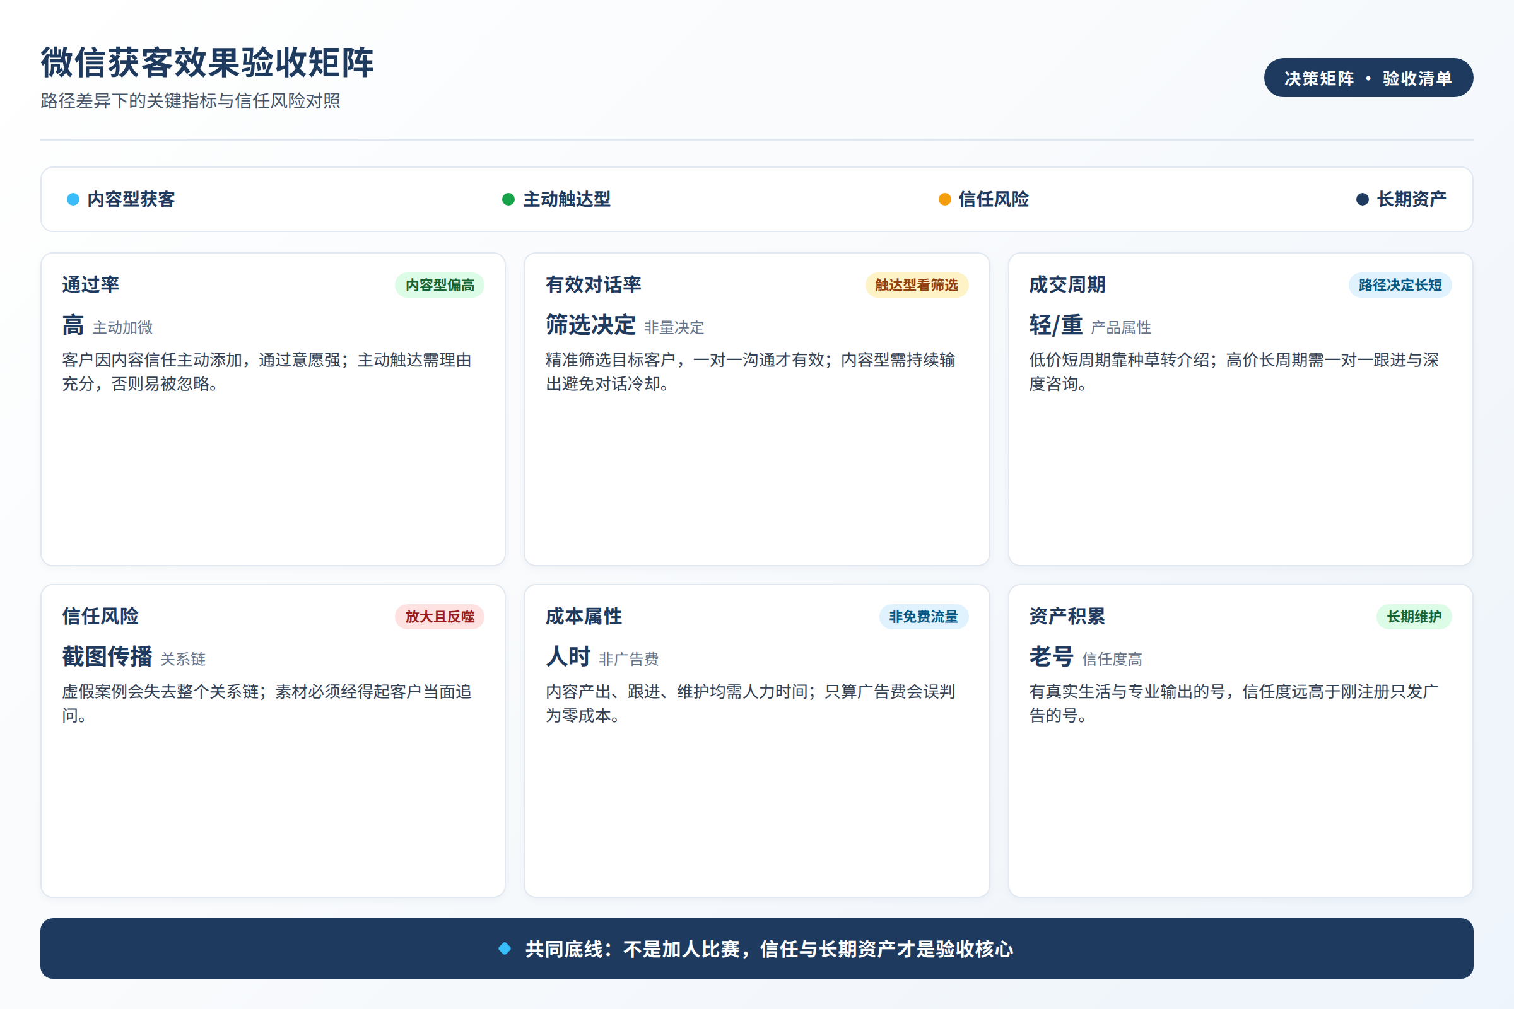Select the 内容型获客 legend label
Image resolution: width=1514 pixels, height=1009 pixels.
click(131, 199)
